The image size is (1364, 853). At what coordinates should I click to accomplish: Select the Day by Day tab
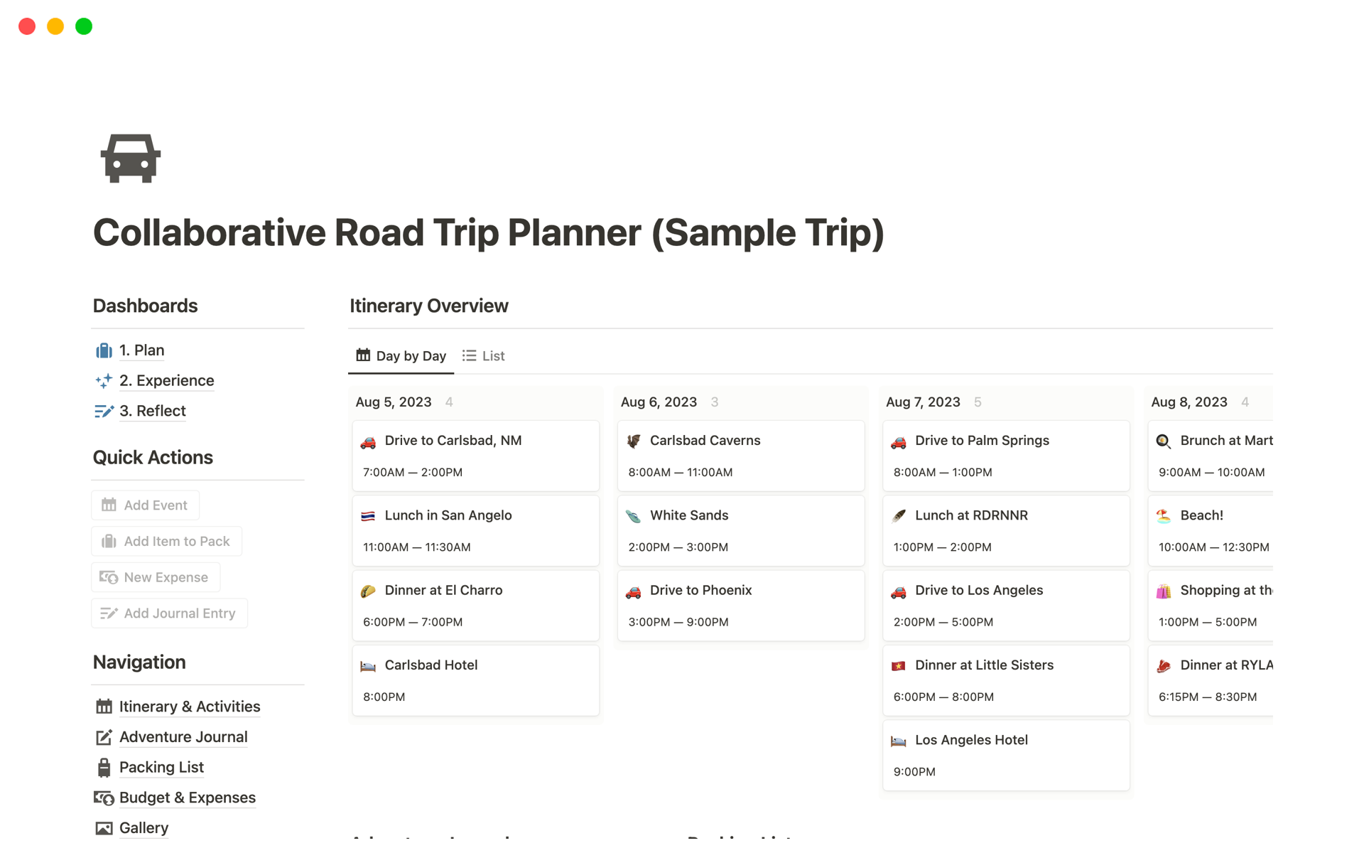401,356
